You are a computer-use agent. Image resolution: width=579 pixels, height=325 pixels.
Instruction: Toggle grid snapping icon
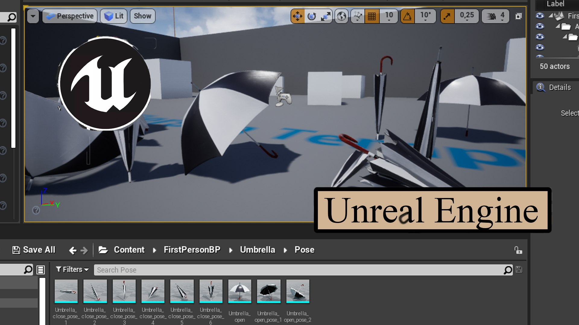pyautogui.click(x=372, y=16)
